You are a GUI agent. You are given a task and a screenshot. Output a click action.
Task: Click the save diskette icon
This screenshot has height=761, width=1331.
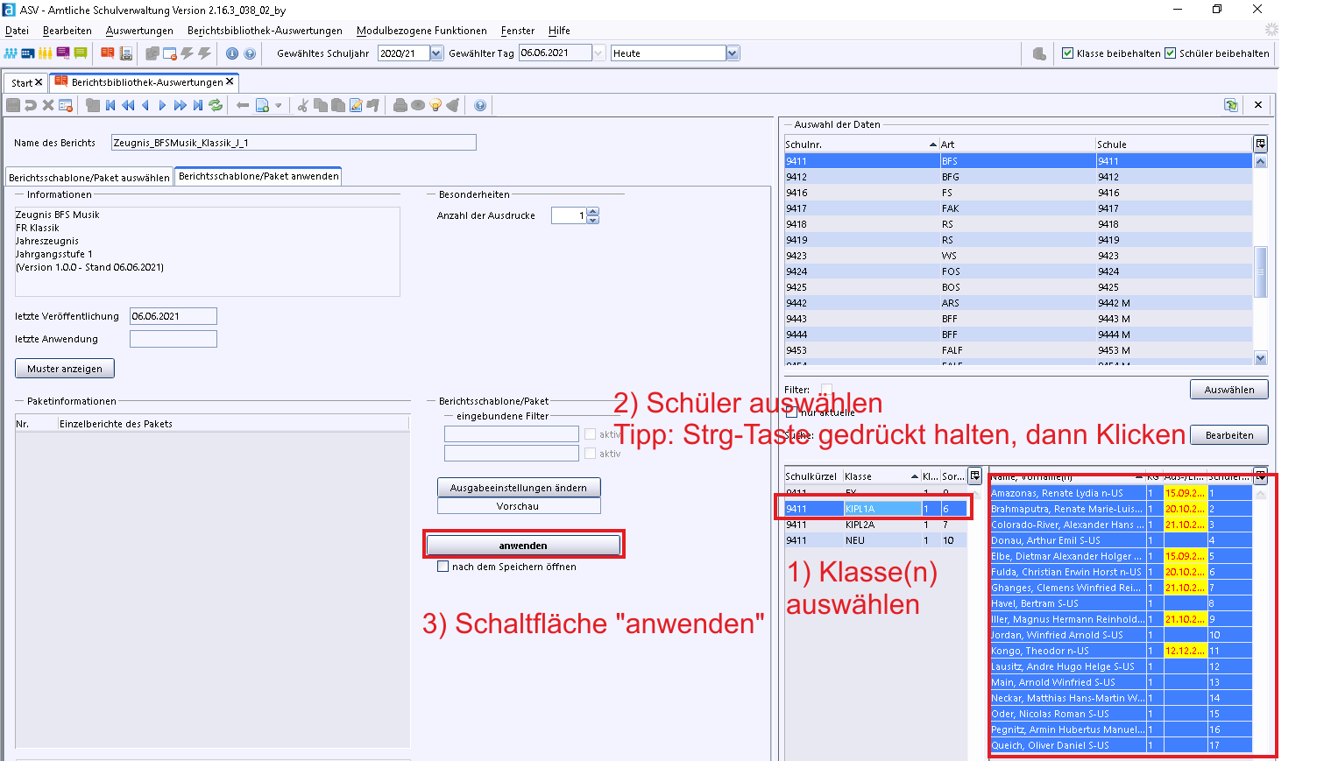pos(13,105)
